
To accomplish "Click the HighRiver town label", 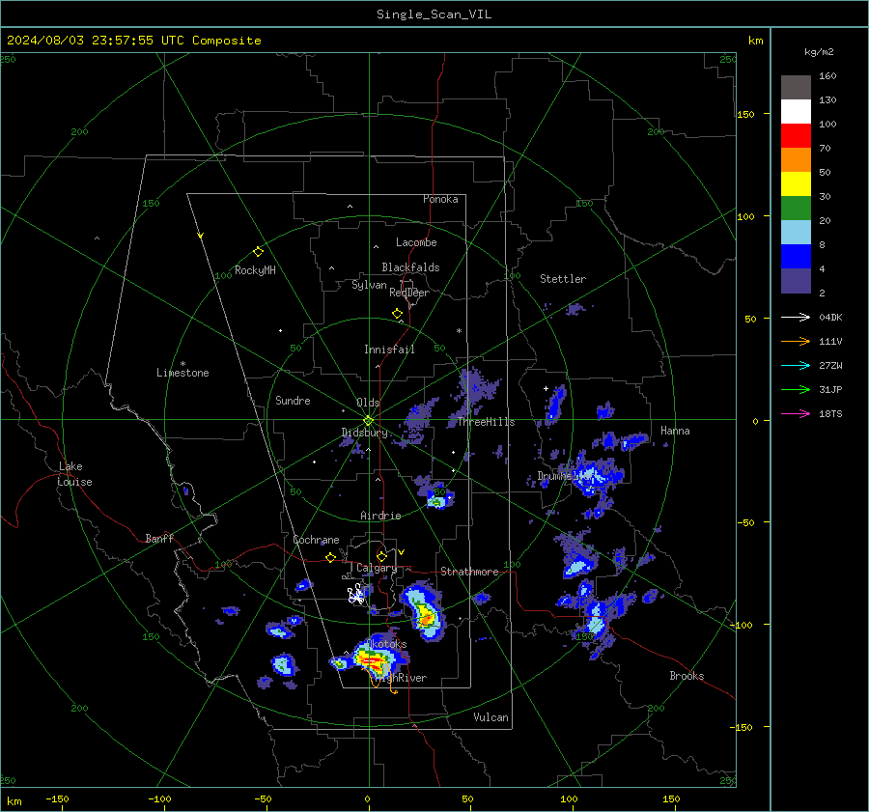I will 400,678.
